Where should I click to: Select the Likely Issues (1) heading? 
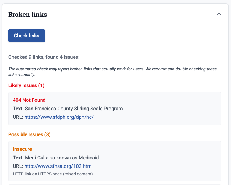pyautogui.click(x=26, y=85)
